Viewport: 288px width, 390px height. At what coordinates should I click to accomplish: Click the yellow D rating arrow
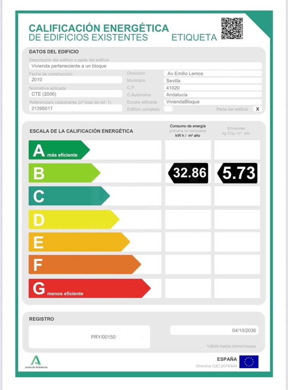(x=74, y=219)
